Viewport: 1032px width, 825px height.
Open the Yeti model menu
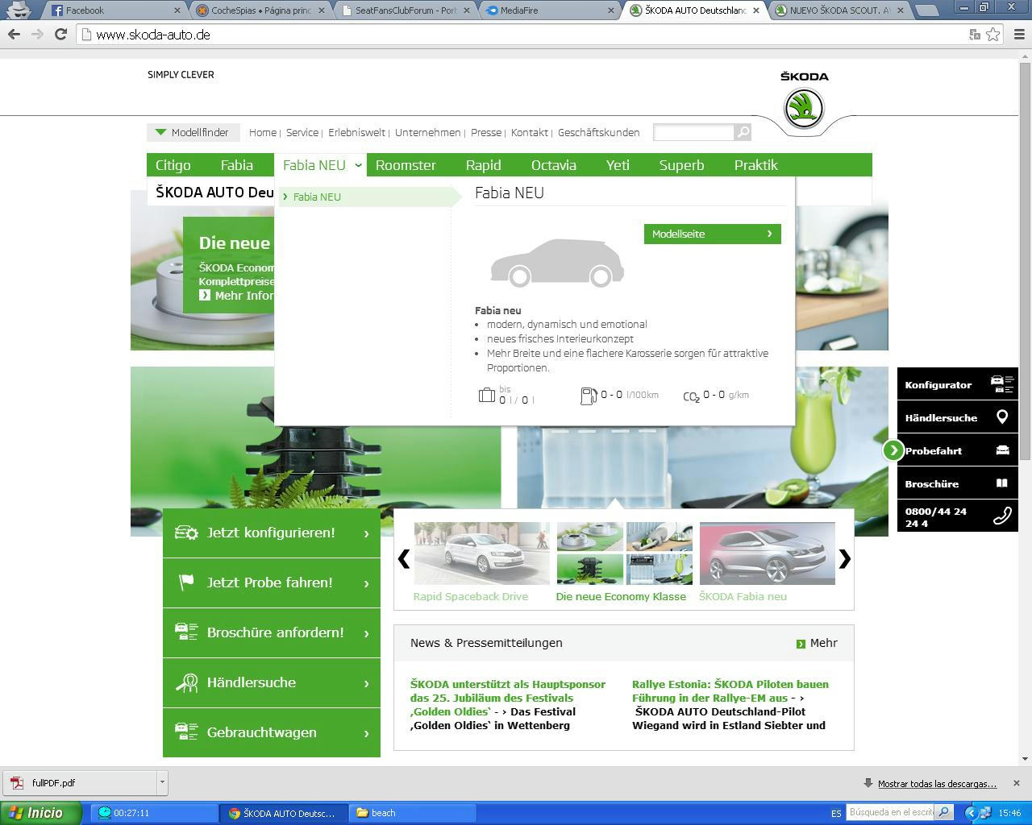point(618,165)
